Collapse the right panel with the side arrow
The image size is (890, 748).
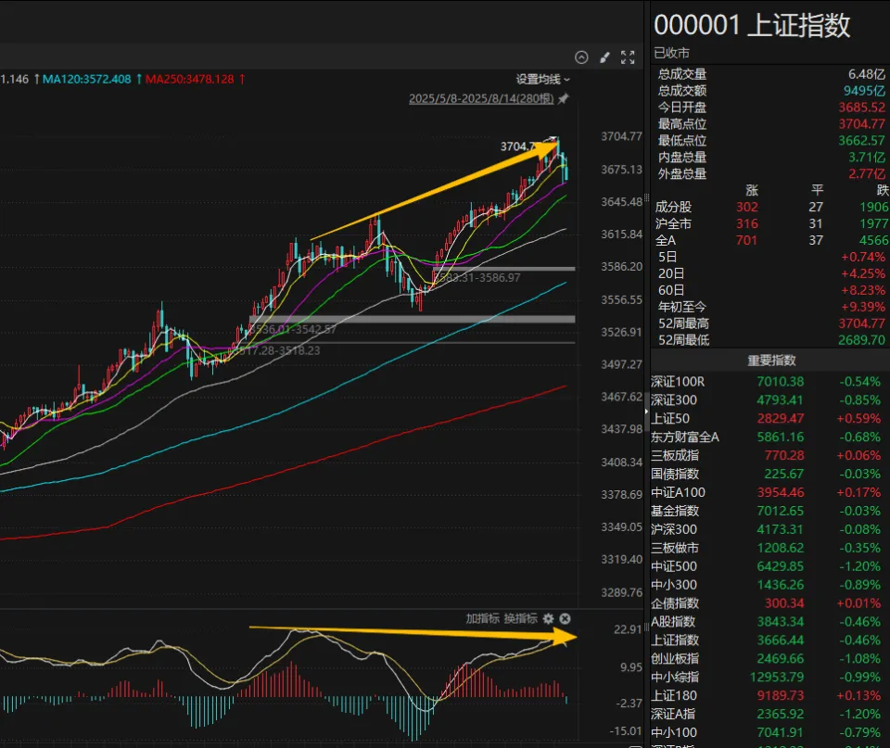pyautogui.click(x=646, y=412)
